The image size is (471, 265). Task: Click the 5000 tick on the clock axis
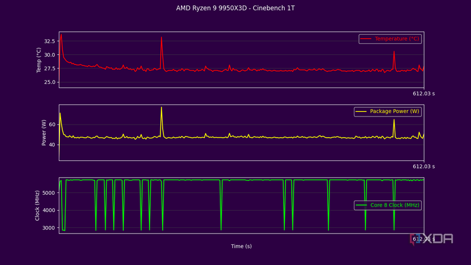point(49,193)
